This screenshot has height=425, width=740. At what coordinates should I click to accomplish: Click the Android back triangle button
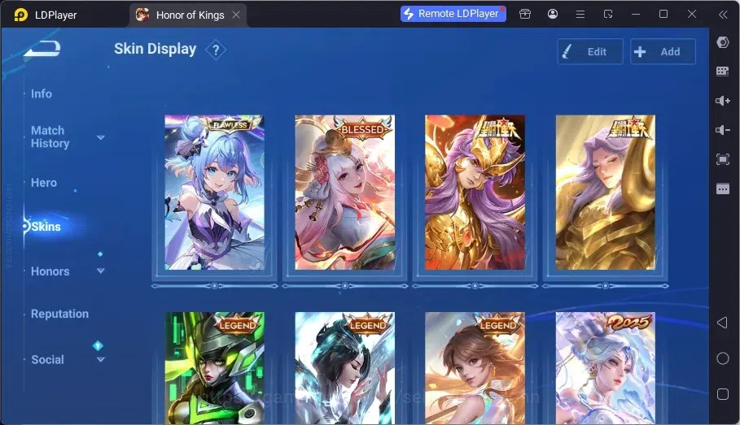coord(722,323)
